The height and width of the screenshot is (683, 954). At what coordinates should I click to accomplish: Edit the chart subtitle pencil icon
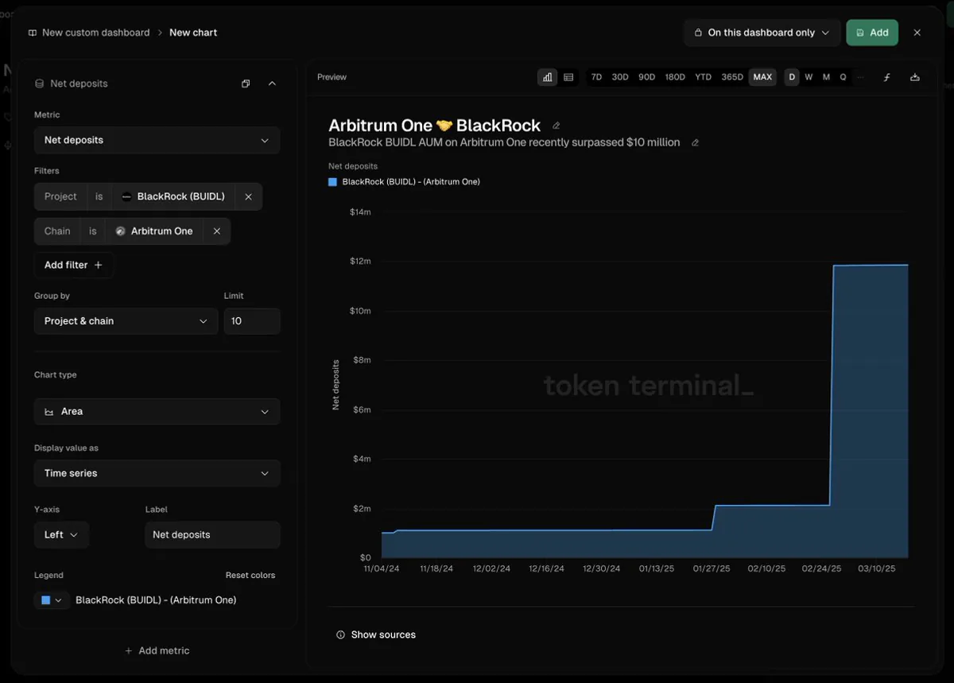tap(695, 143)
